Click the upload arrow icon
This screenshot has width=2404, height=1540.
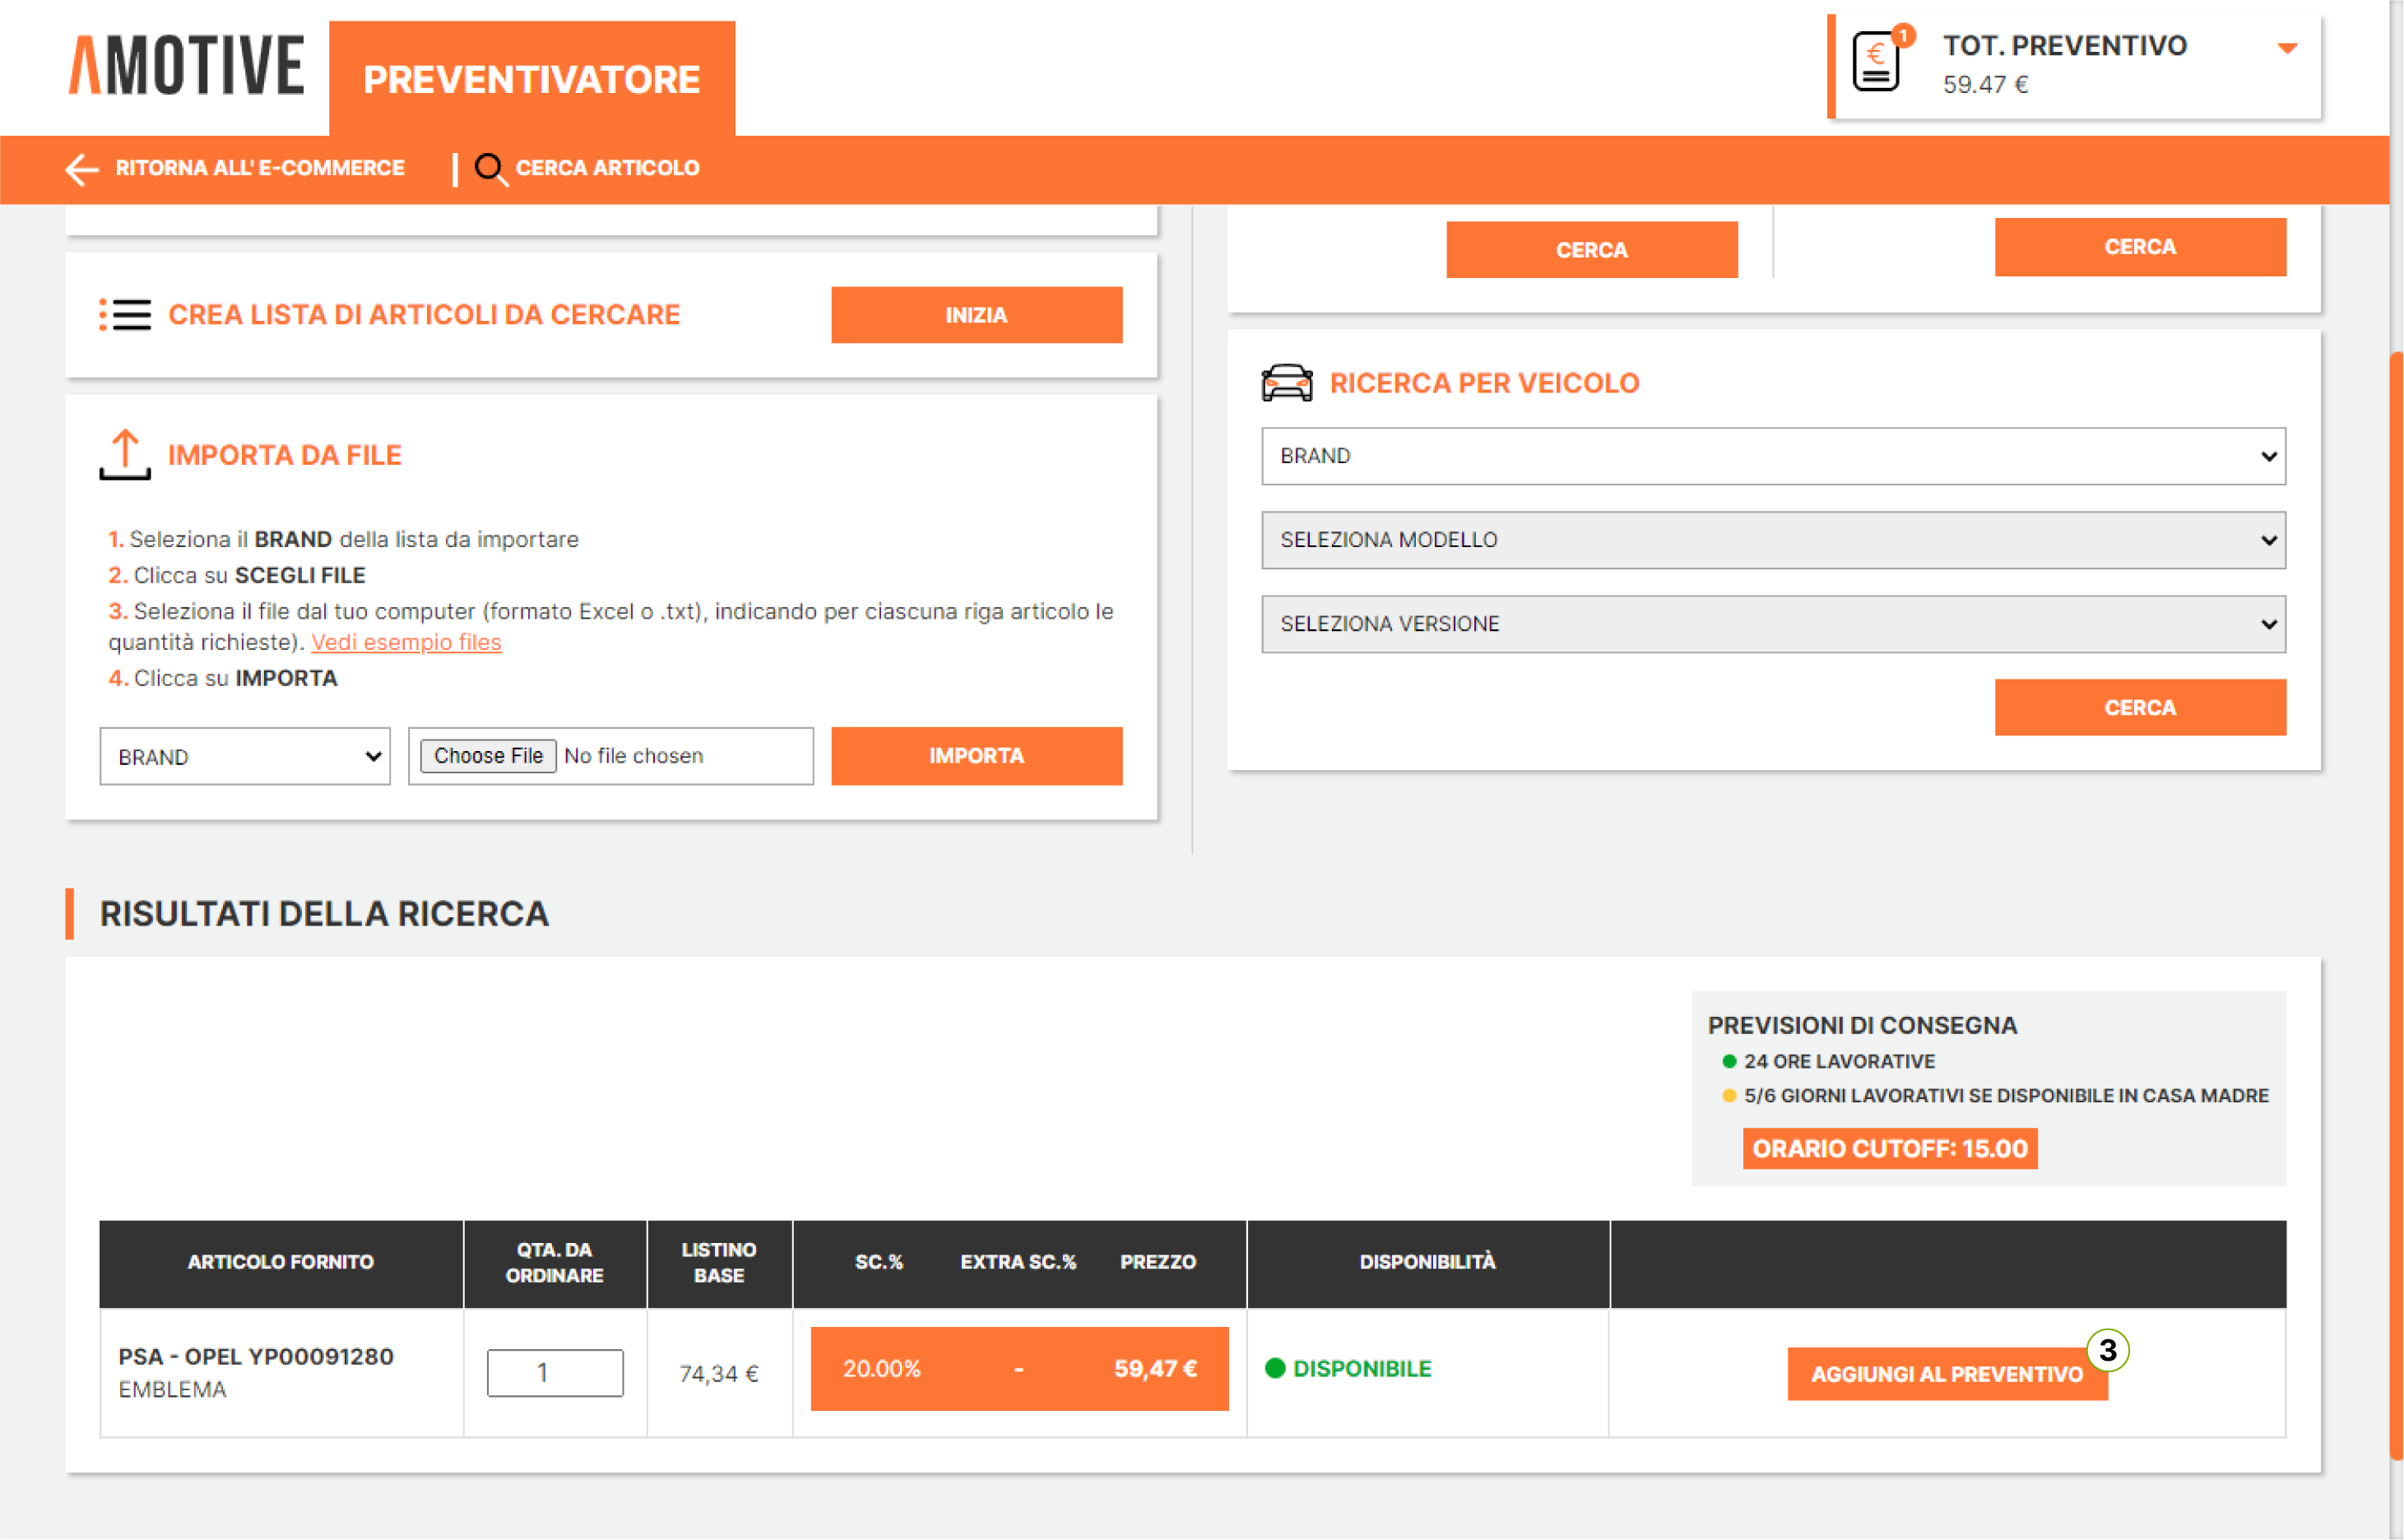click(125, 455)
